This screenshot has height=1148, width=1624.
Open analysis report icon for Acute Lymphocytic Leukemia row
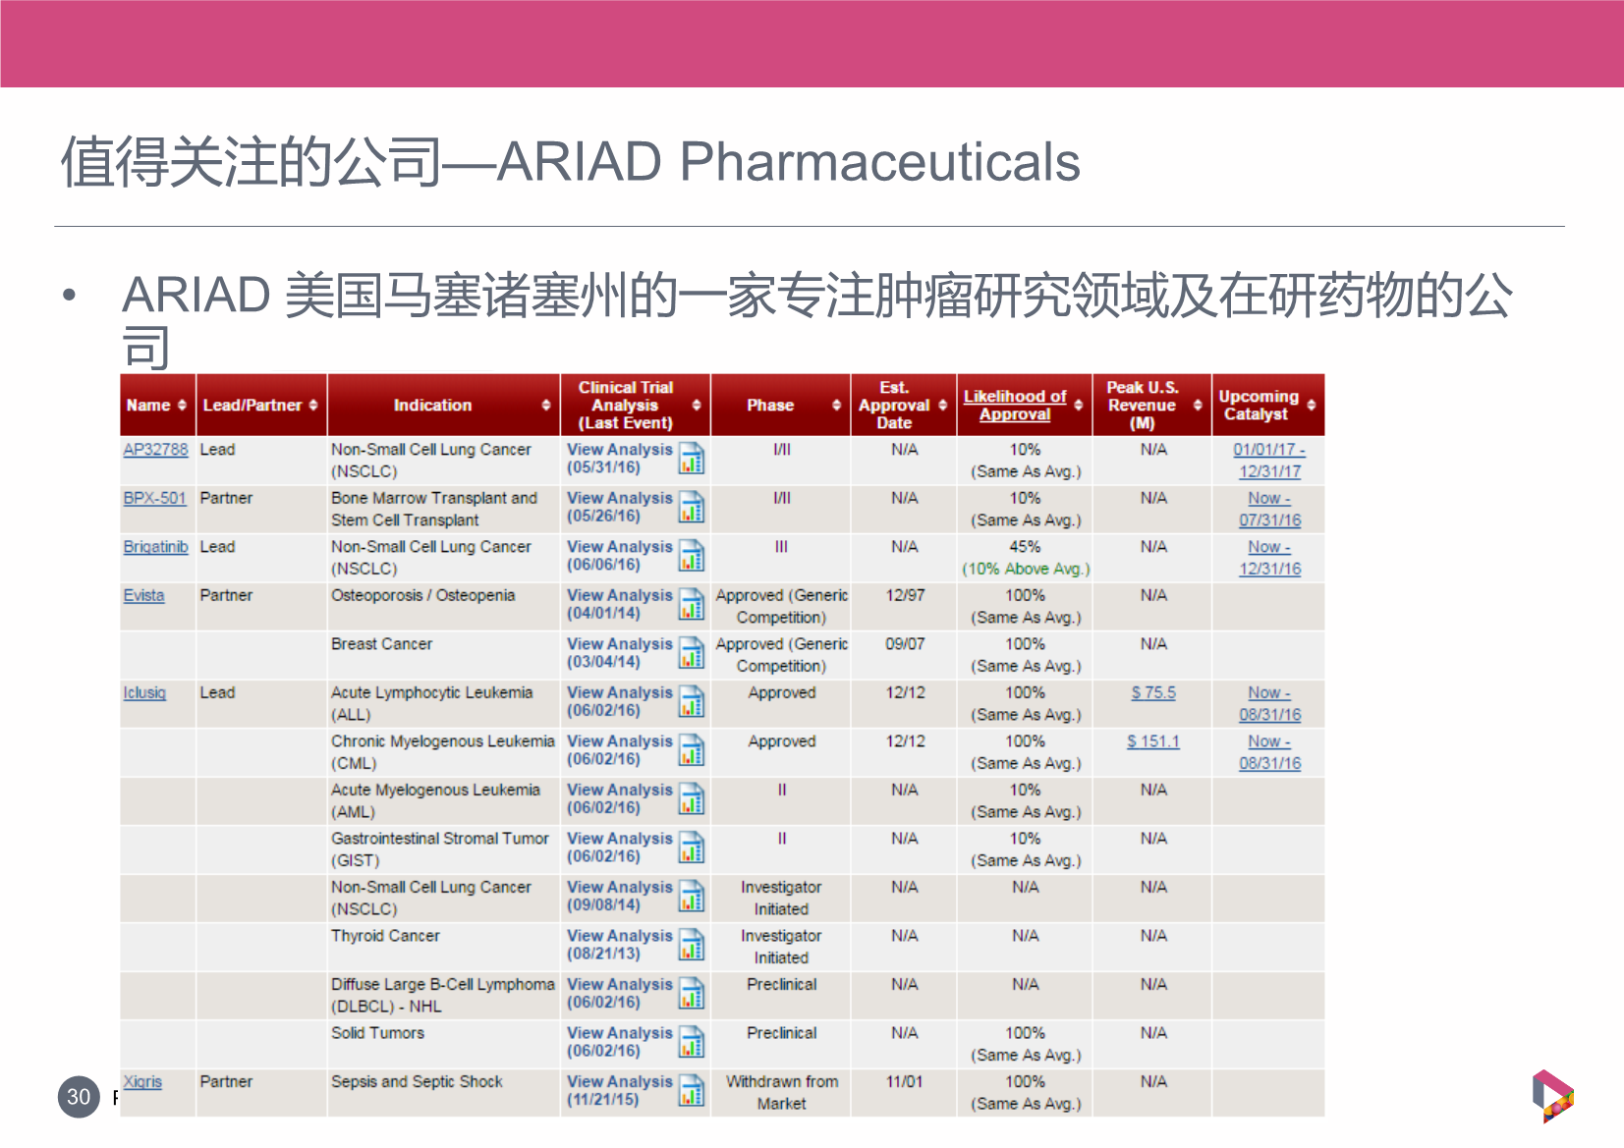pyautogui.click(x=692, y=701)
